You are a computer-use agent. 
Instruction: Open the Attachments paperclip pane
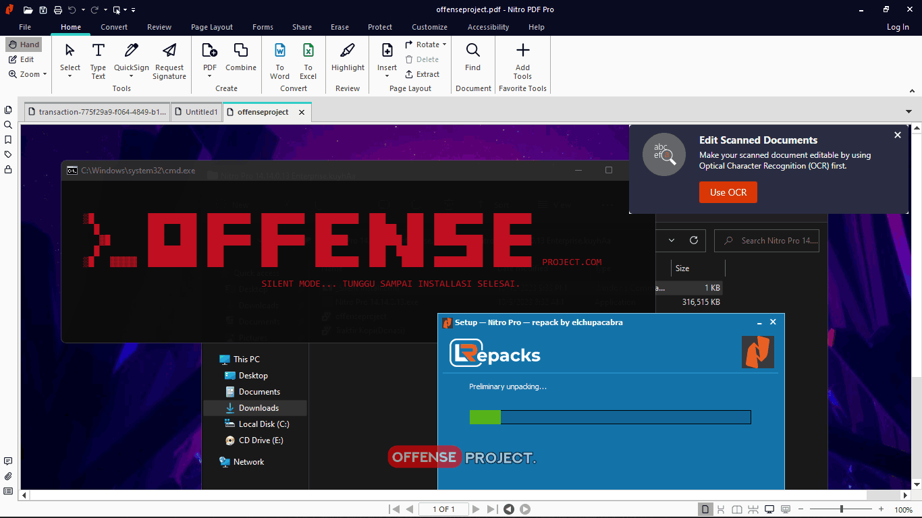8,476
